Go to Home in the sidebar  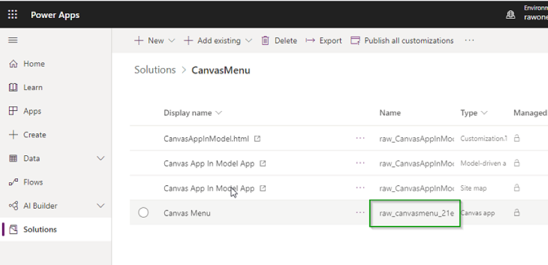34,64
